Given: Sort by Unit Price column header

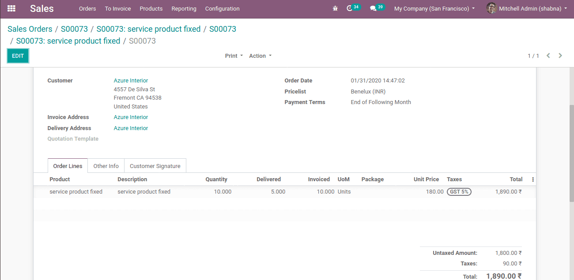Looking at the screenshot, I should pyautogui.click(x=426, y=179).
